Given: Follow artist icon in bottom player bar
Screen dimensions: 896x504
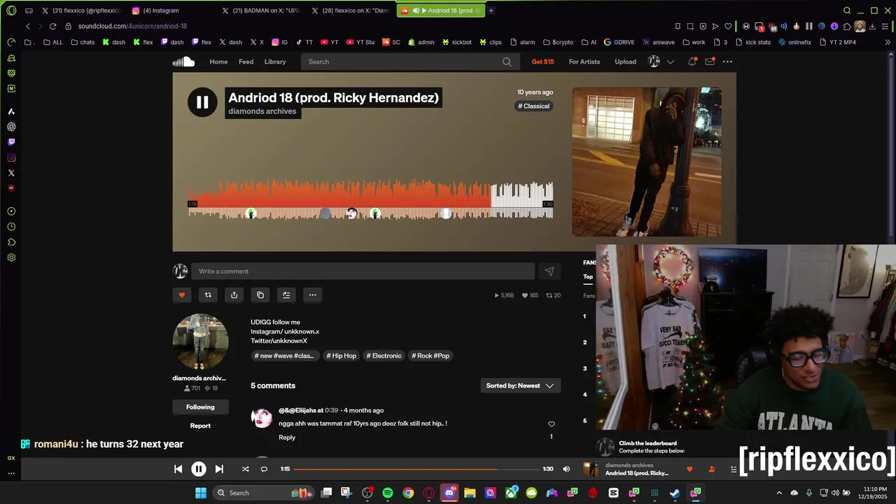Looking at the screenshot, I should coord(711,469).
